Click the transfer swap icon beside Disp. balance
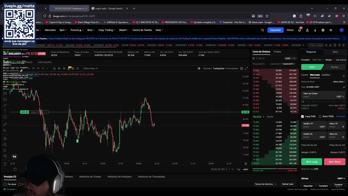This screenshot has height=196, width=348. click(344, 87)
